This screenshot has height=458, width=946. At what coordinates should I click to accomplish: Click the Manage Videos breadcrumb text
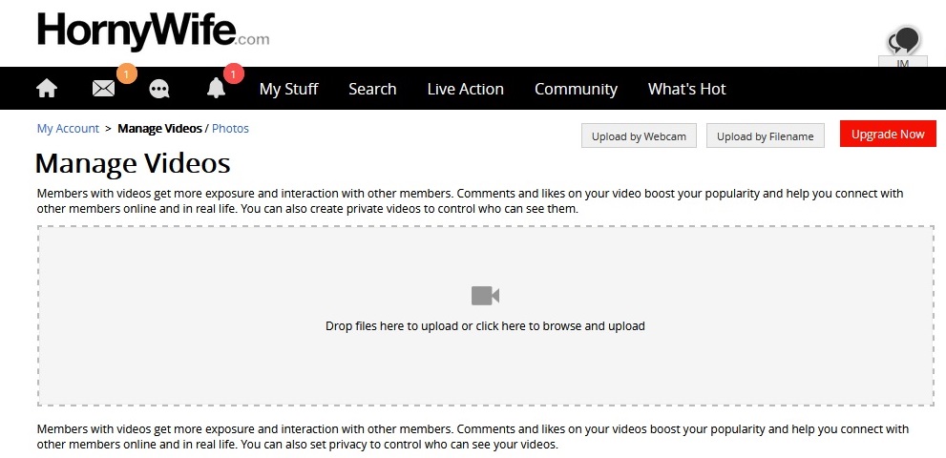point(159,129)
